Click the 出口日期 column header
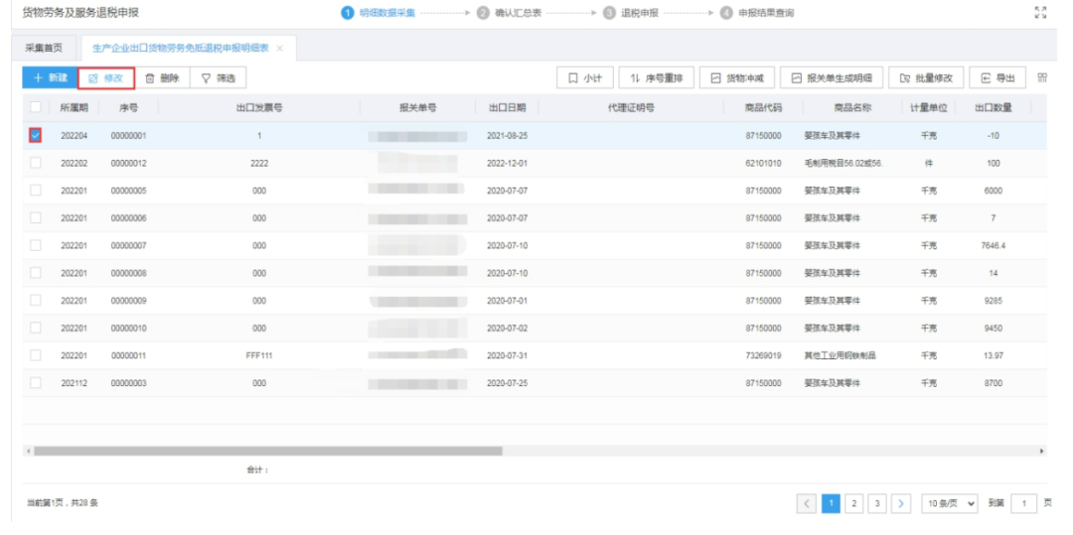This screenshot has height=535, width=1073. 507,107
